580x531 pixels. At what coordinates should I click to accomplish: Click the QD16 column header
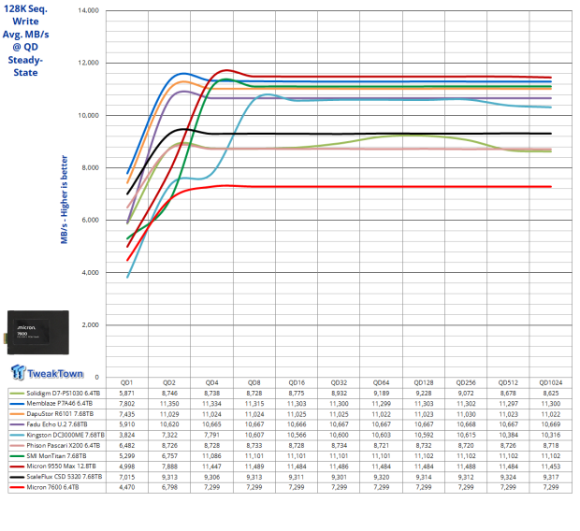(297, 382)
